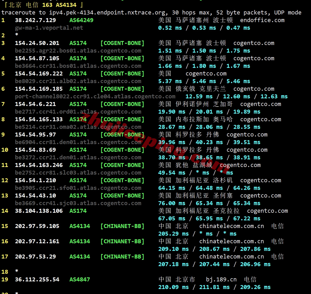
Task: Select the [COGENT-BONE] tag on hop 3
Action: pos(122,43)
